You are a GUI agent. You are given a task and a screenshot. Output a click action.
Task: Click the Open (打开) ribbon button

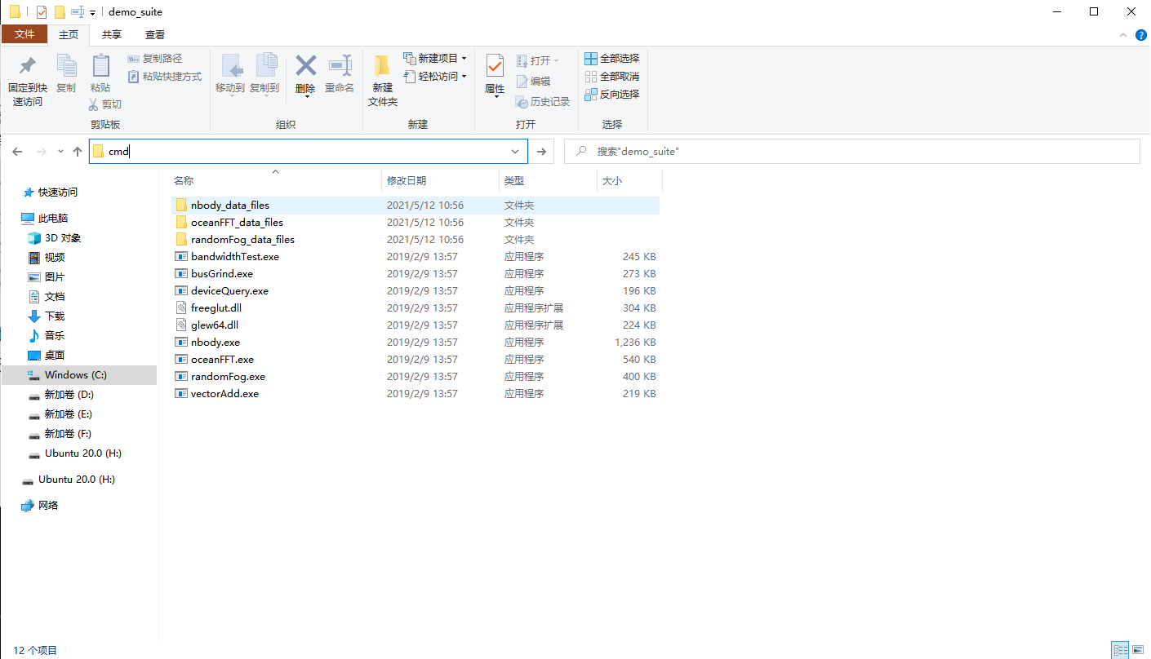pyautogui.click(x=537, y=61)
